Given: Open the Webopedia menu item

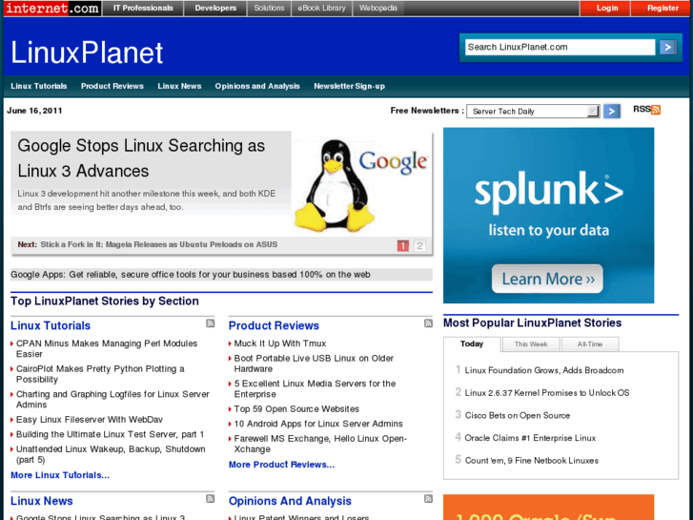Looking at the screenshot, I should [x=377, y=8].
